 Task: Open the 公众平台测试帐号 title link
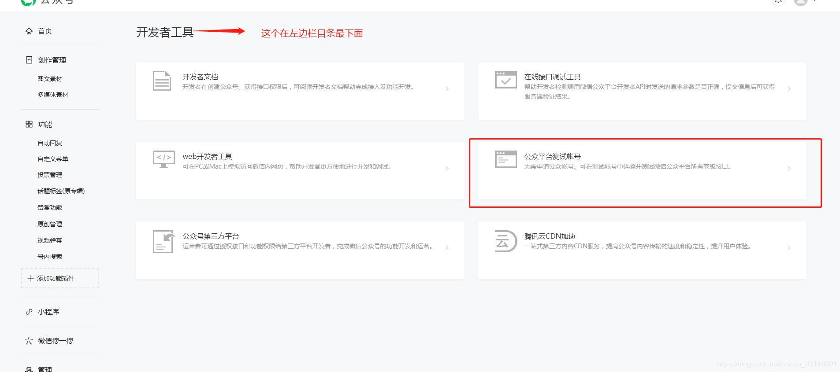(552, 156)
